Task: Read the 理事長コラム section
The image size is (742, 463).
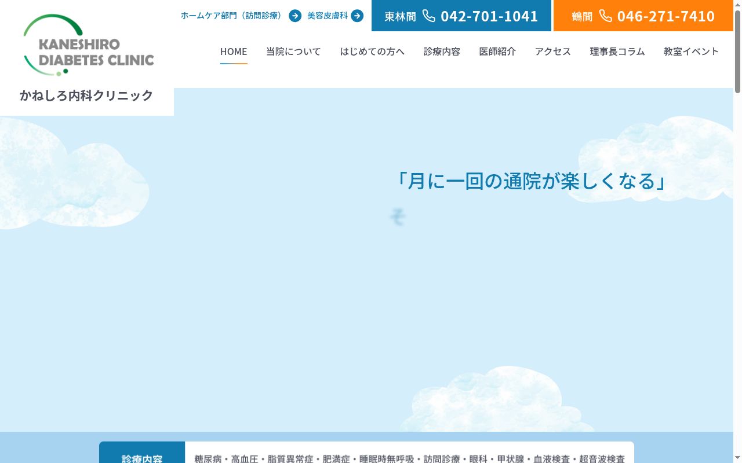Action: [x=617, y=52]
